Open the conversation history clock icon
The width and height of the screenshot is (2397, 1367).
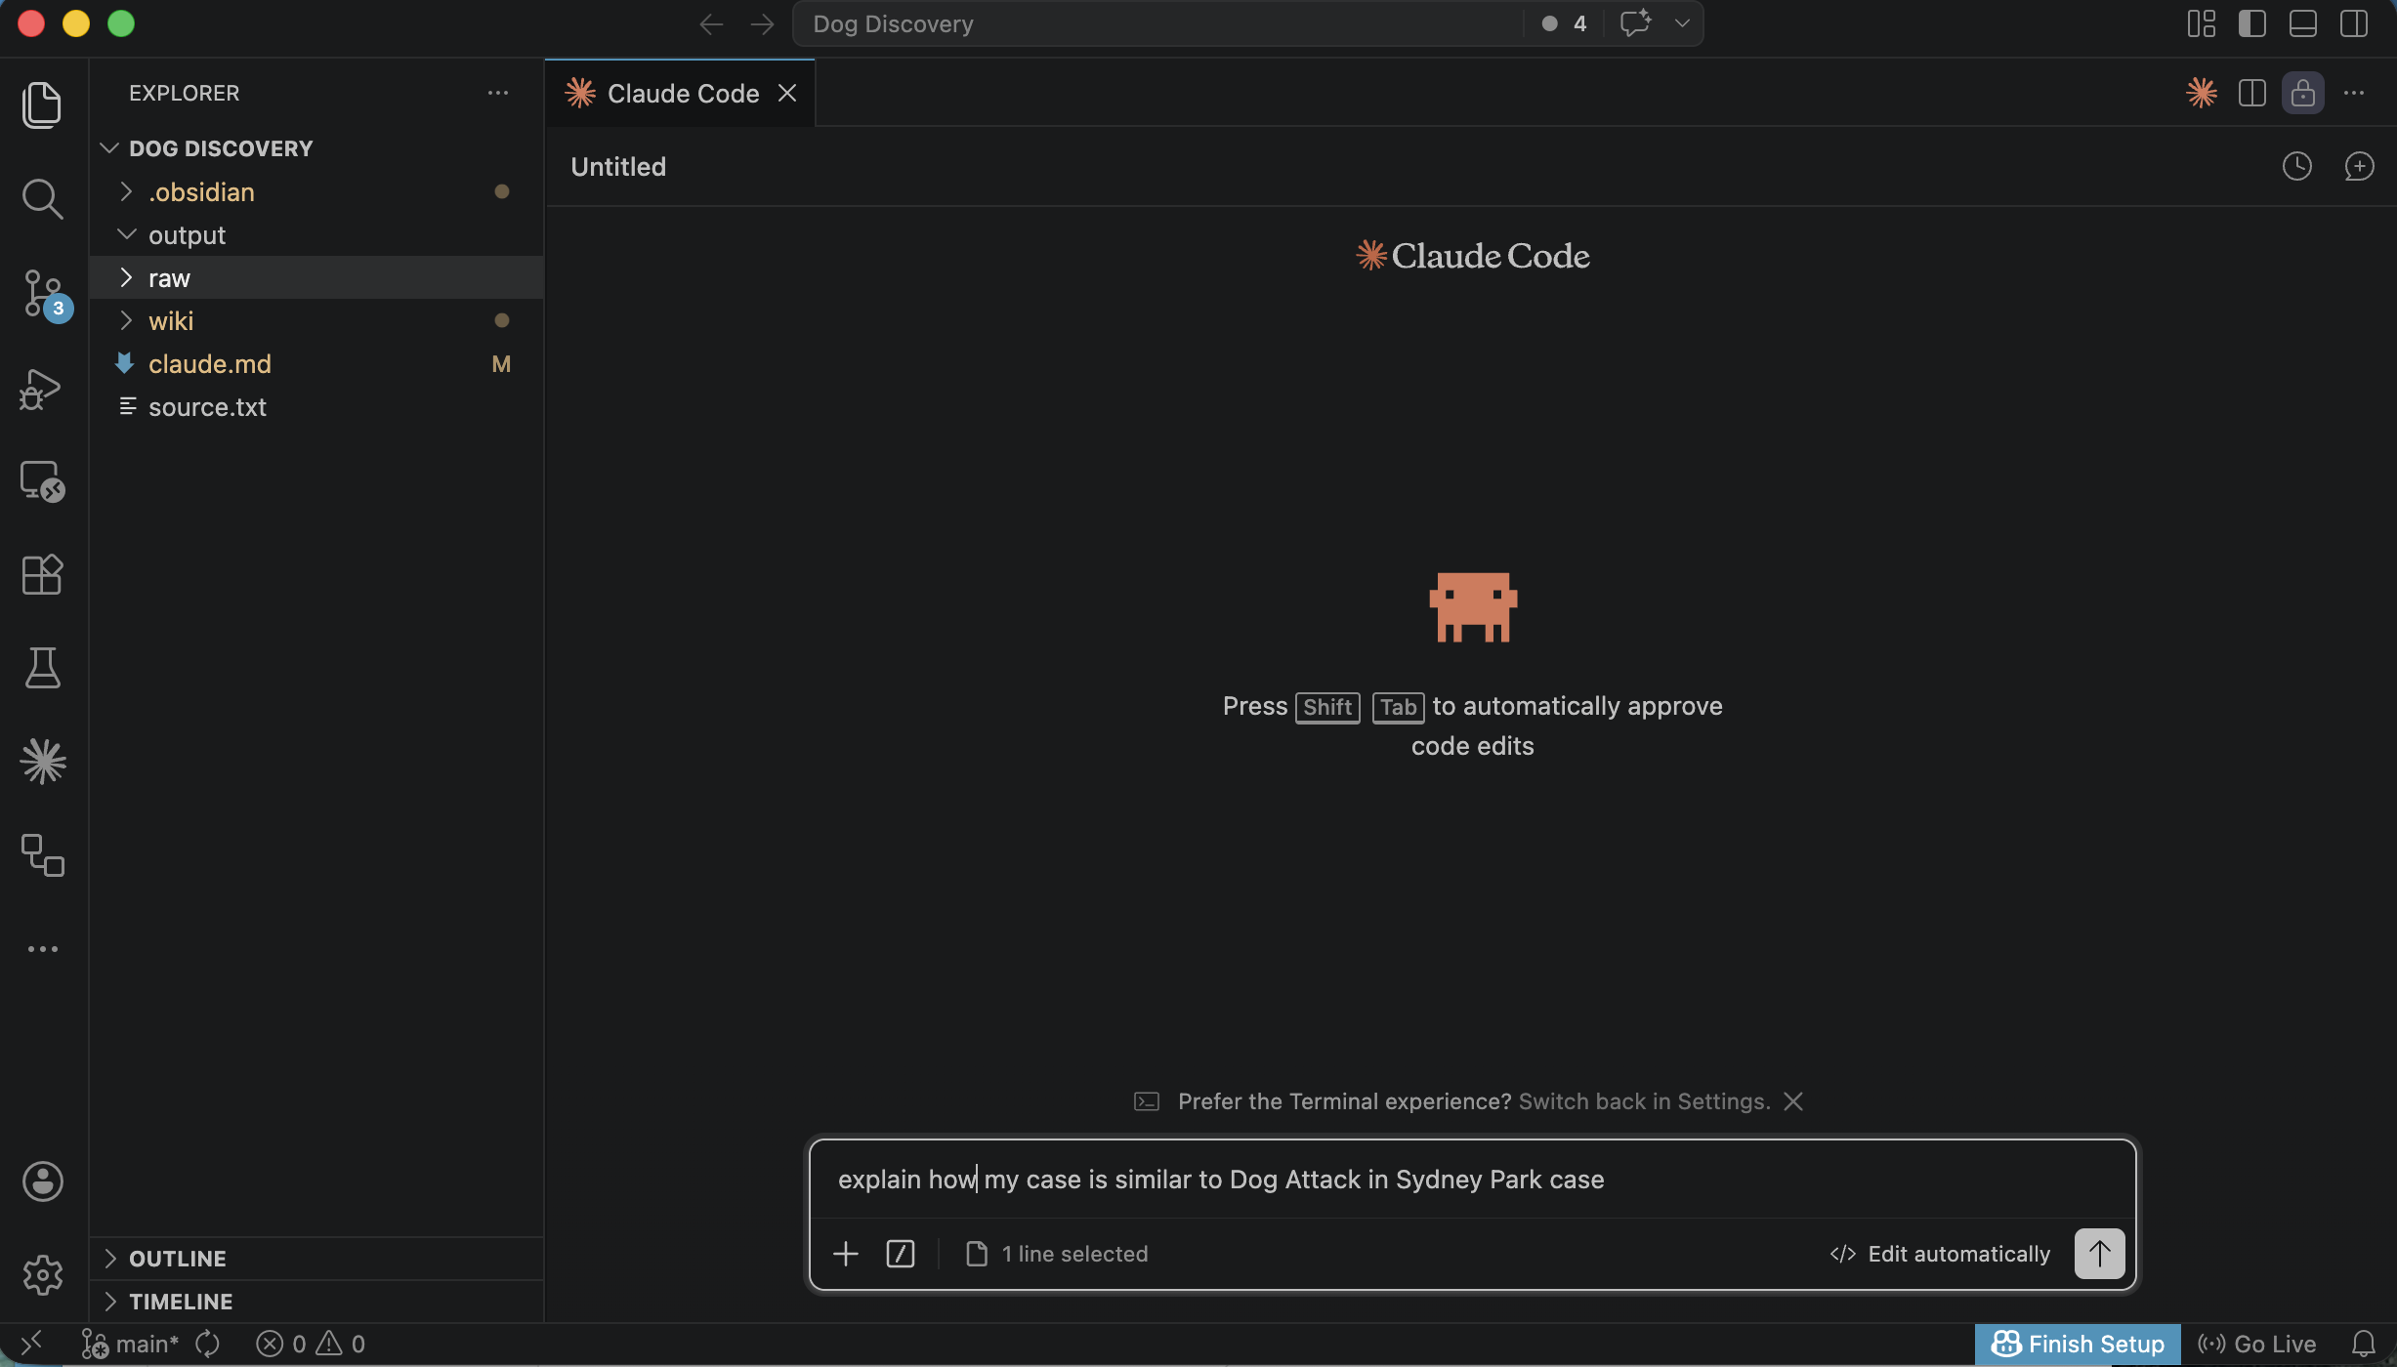click(x=2297, y=166)
